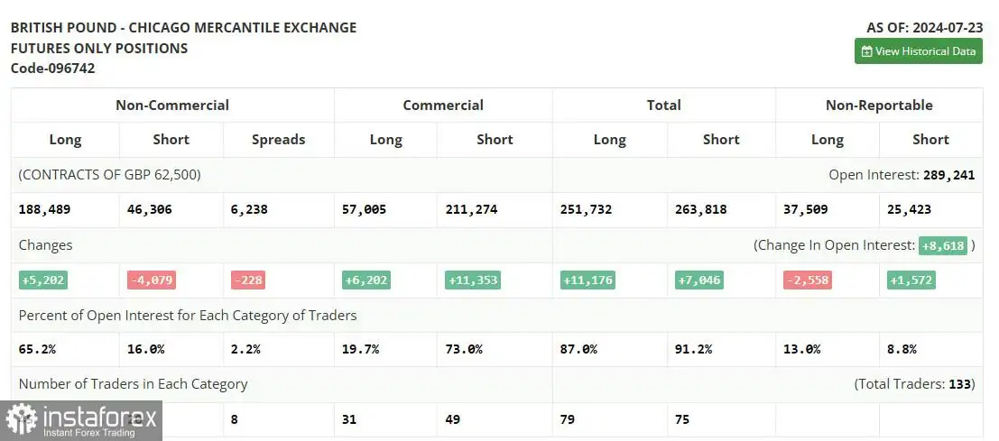Click the Total Traders 133 label
Image resolution: width=999 pixels, height=441 pixels.
click(914, 384)
